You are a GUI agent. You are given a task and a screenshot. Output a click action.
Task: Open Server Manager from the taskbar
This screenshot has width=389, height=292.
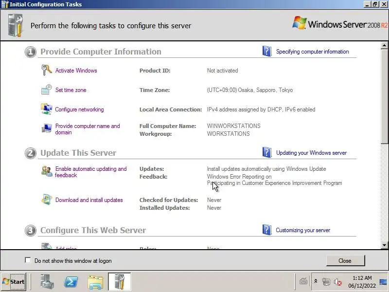pyautogui.click(x=47, y=282)
